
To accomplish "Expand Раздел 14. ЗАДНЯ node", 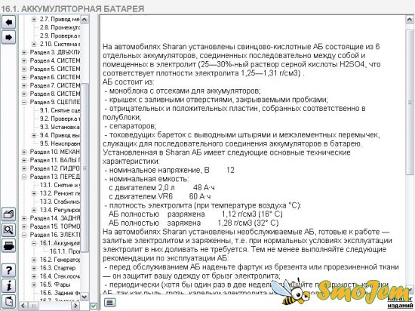I will click(x=24, y=218).
